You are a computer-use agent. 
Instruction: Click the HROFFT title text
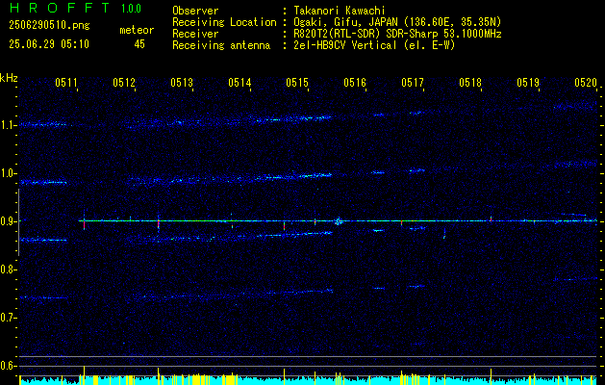click(x=59, y=8)
